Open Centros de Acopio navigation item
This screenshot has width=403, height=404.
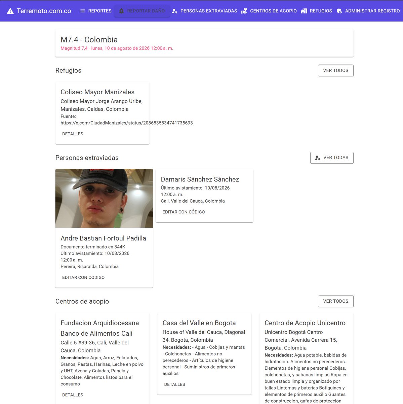pyautogui.click(x=269, y=11)
